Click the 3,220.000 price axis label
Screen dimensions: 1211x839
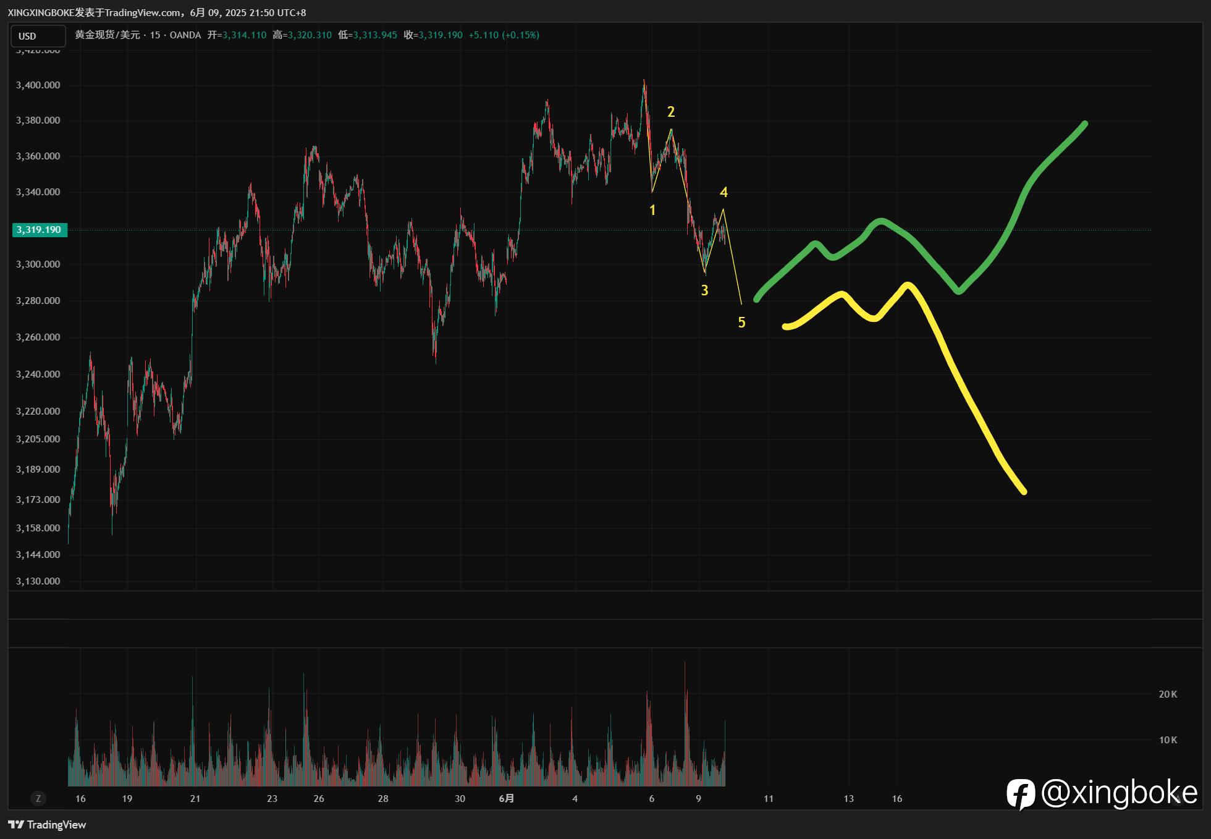38,411
